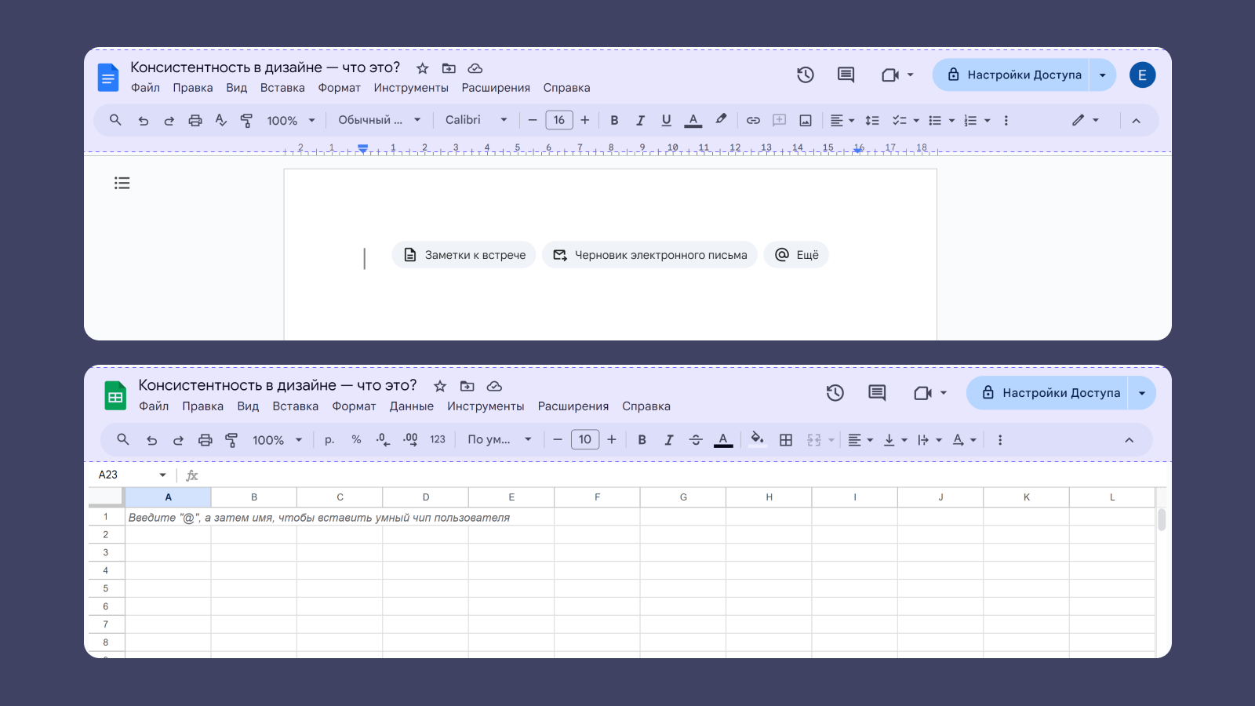This screenshot has height=706, width=1255.
Task: Click the Настройки Доступа button in Docs
Action: point(1014,75)
